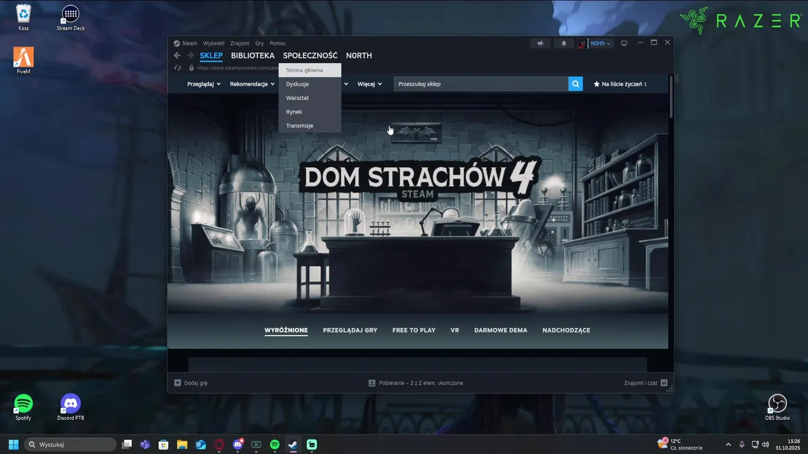
Task: Open the Pobieranie downloads status
Action: (416, 383)
